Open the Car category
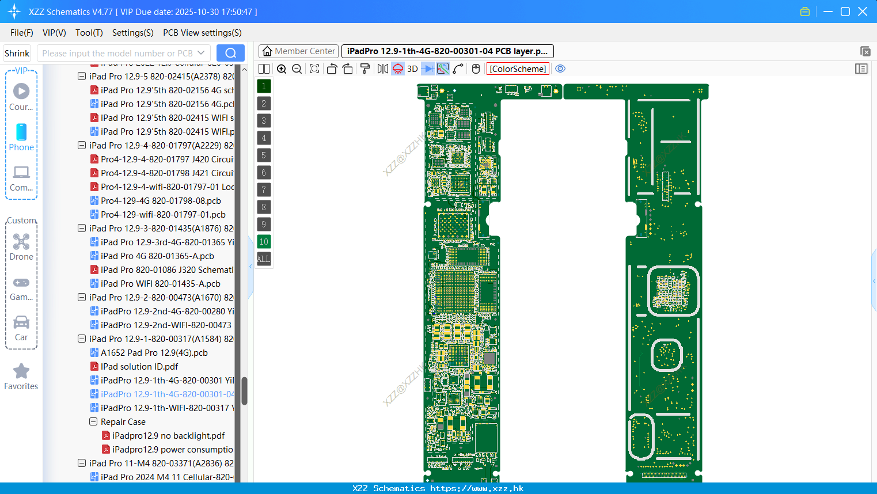The height and width of the screenshot is (494, 877). coord(21,329)
